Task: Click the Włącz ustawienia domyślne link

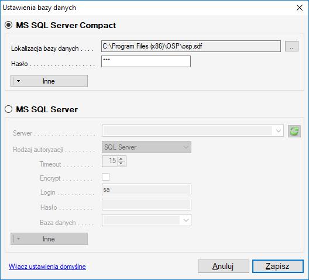Action: point(47,267)
